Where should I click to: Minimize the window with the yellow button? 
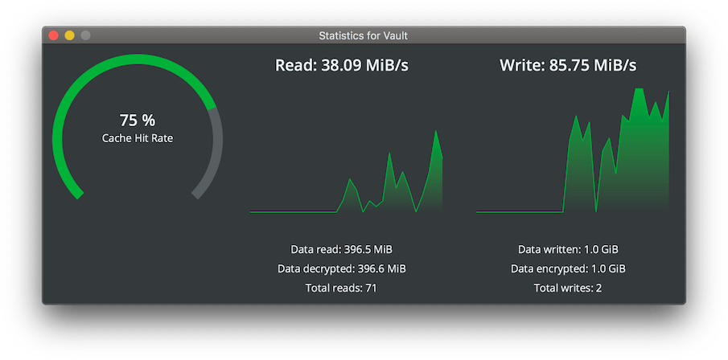pos(70,35)
